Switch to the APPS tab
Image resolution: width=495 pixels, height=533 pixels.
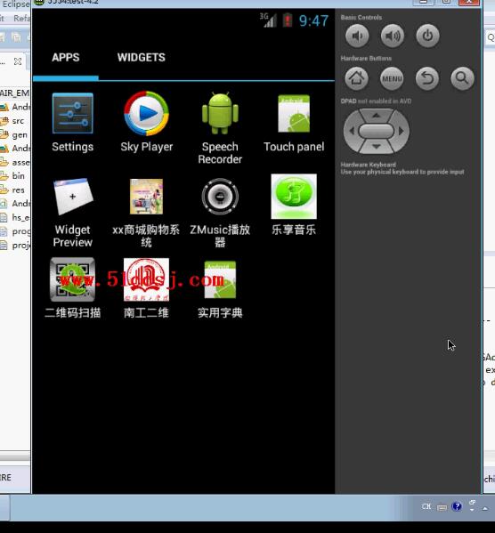(66, 58)
